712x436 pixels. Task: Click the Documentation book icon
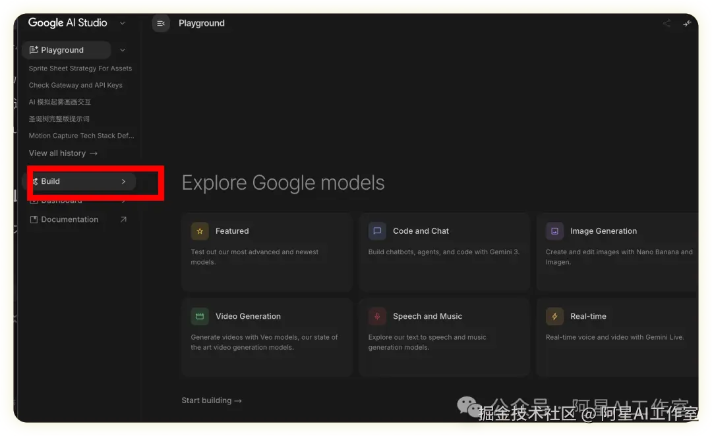pyautogui.click(x=34, y=219)
